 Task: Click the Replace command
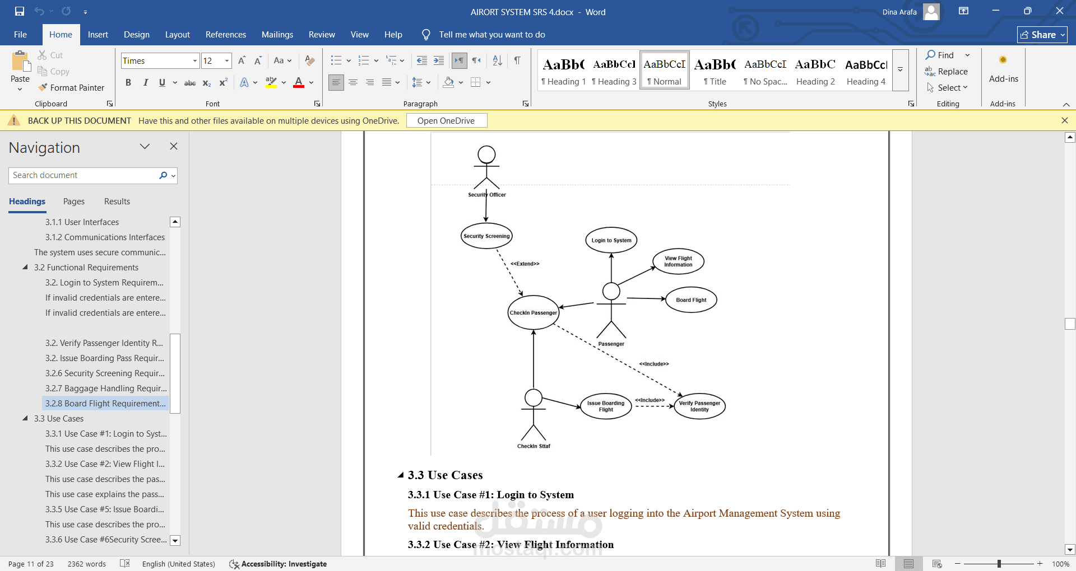[x=946, y=71]
